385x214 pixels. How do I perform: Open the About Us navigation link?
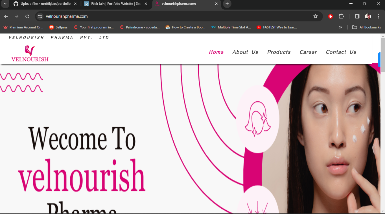(245, 52)
